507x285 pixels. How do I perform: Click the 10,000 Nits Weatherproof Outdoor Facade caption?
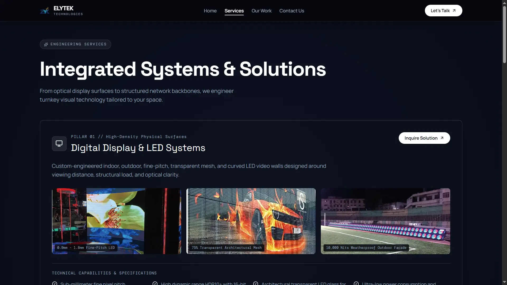366,248
